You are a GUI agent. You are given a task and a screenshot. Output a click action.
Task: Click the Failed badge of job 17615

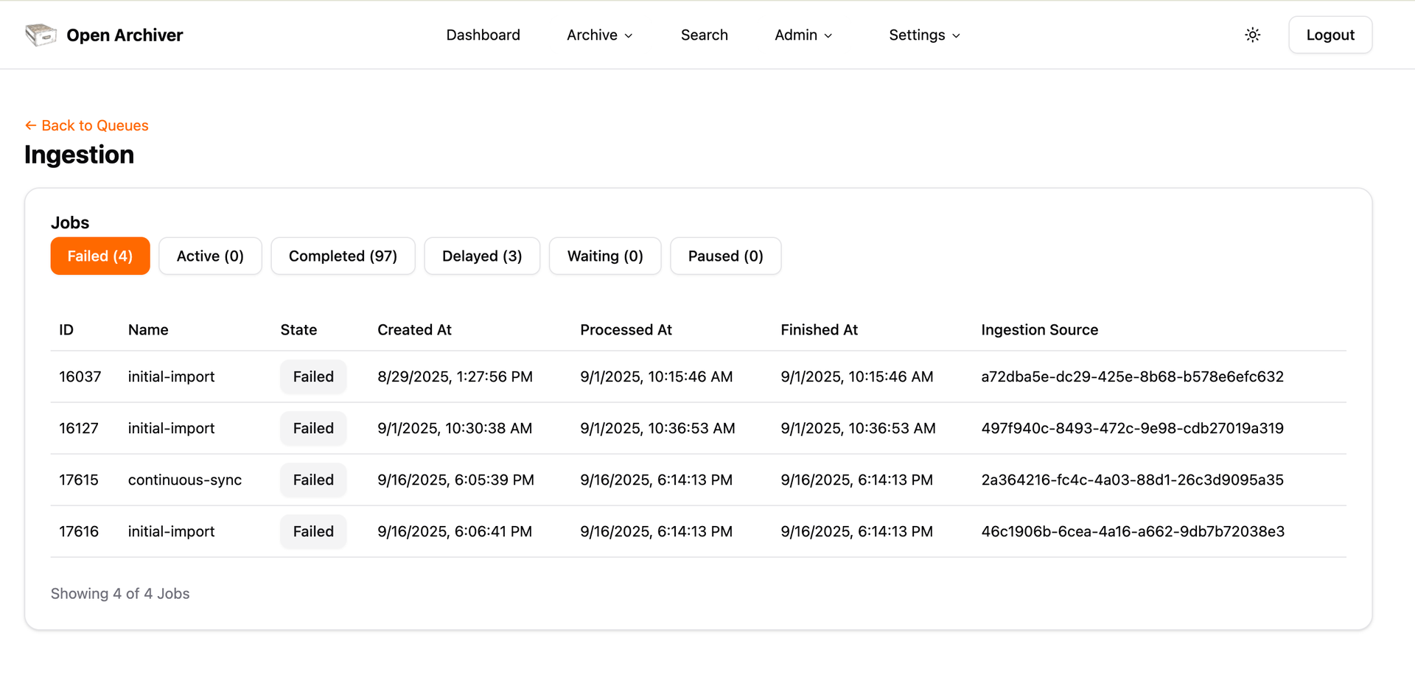pos(313,480)
